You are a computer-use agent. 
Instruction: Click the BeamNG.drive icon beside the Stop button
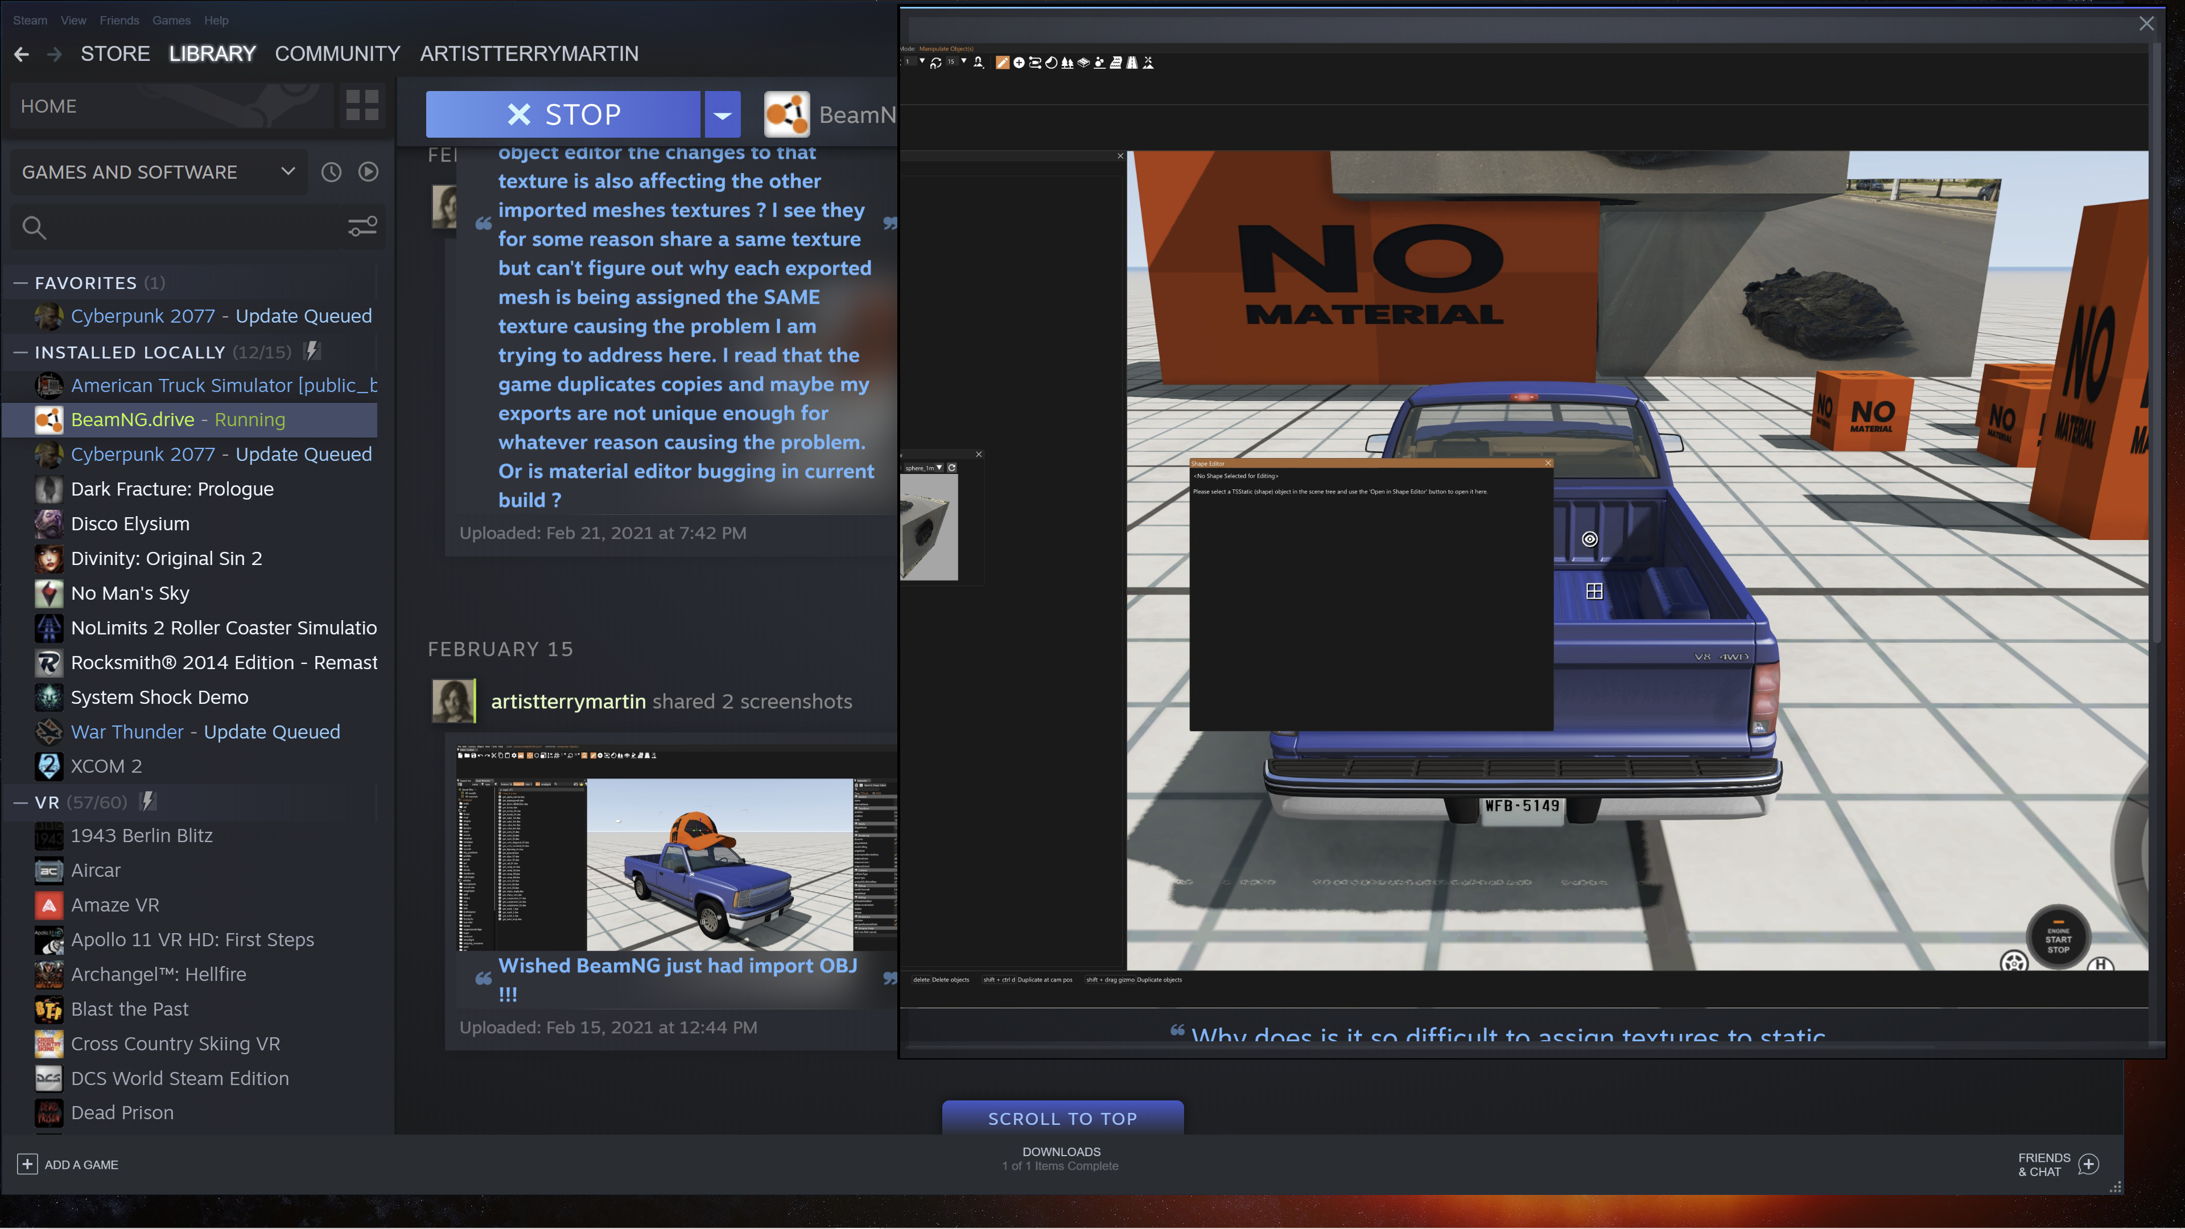pyautogui.click(x=787, y=114)
